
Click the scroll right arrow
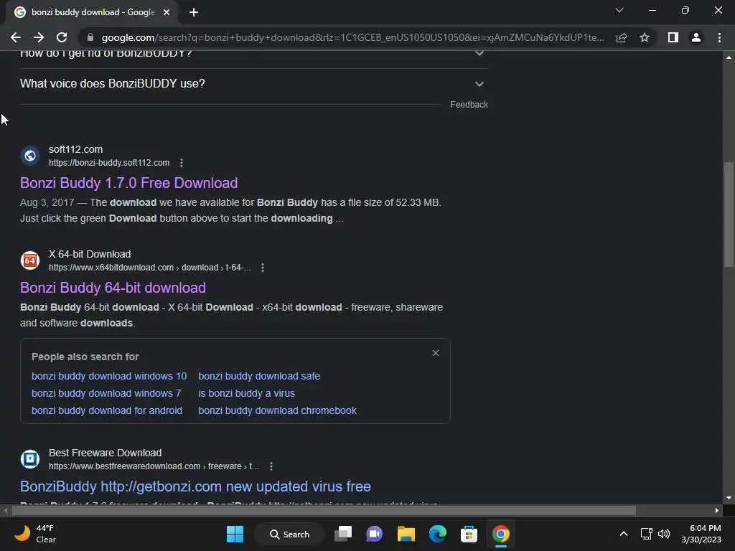click(x=716, y=511)
